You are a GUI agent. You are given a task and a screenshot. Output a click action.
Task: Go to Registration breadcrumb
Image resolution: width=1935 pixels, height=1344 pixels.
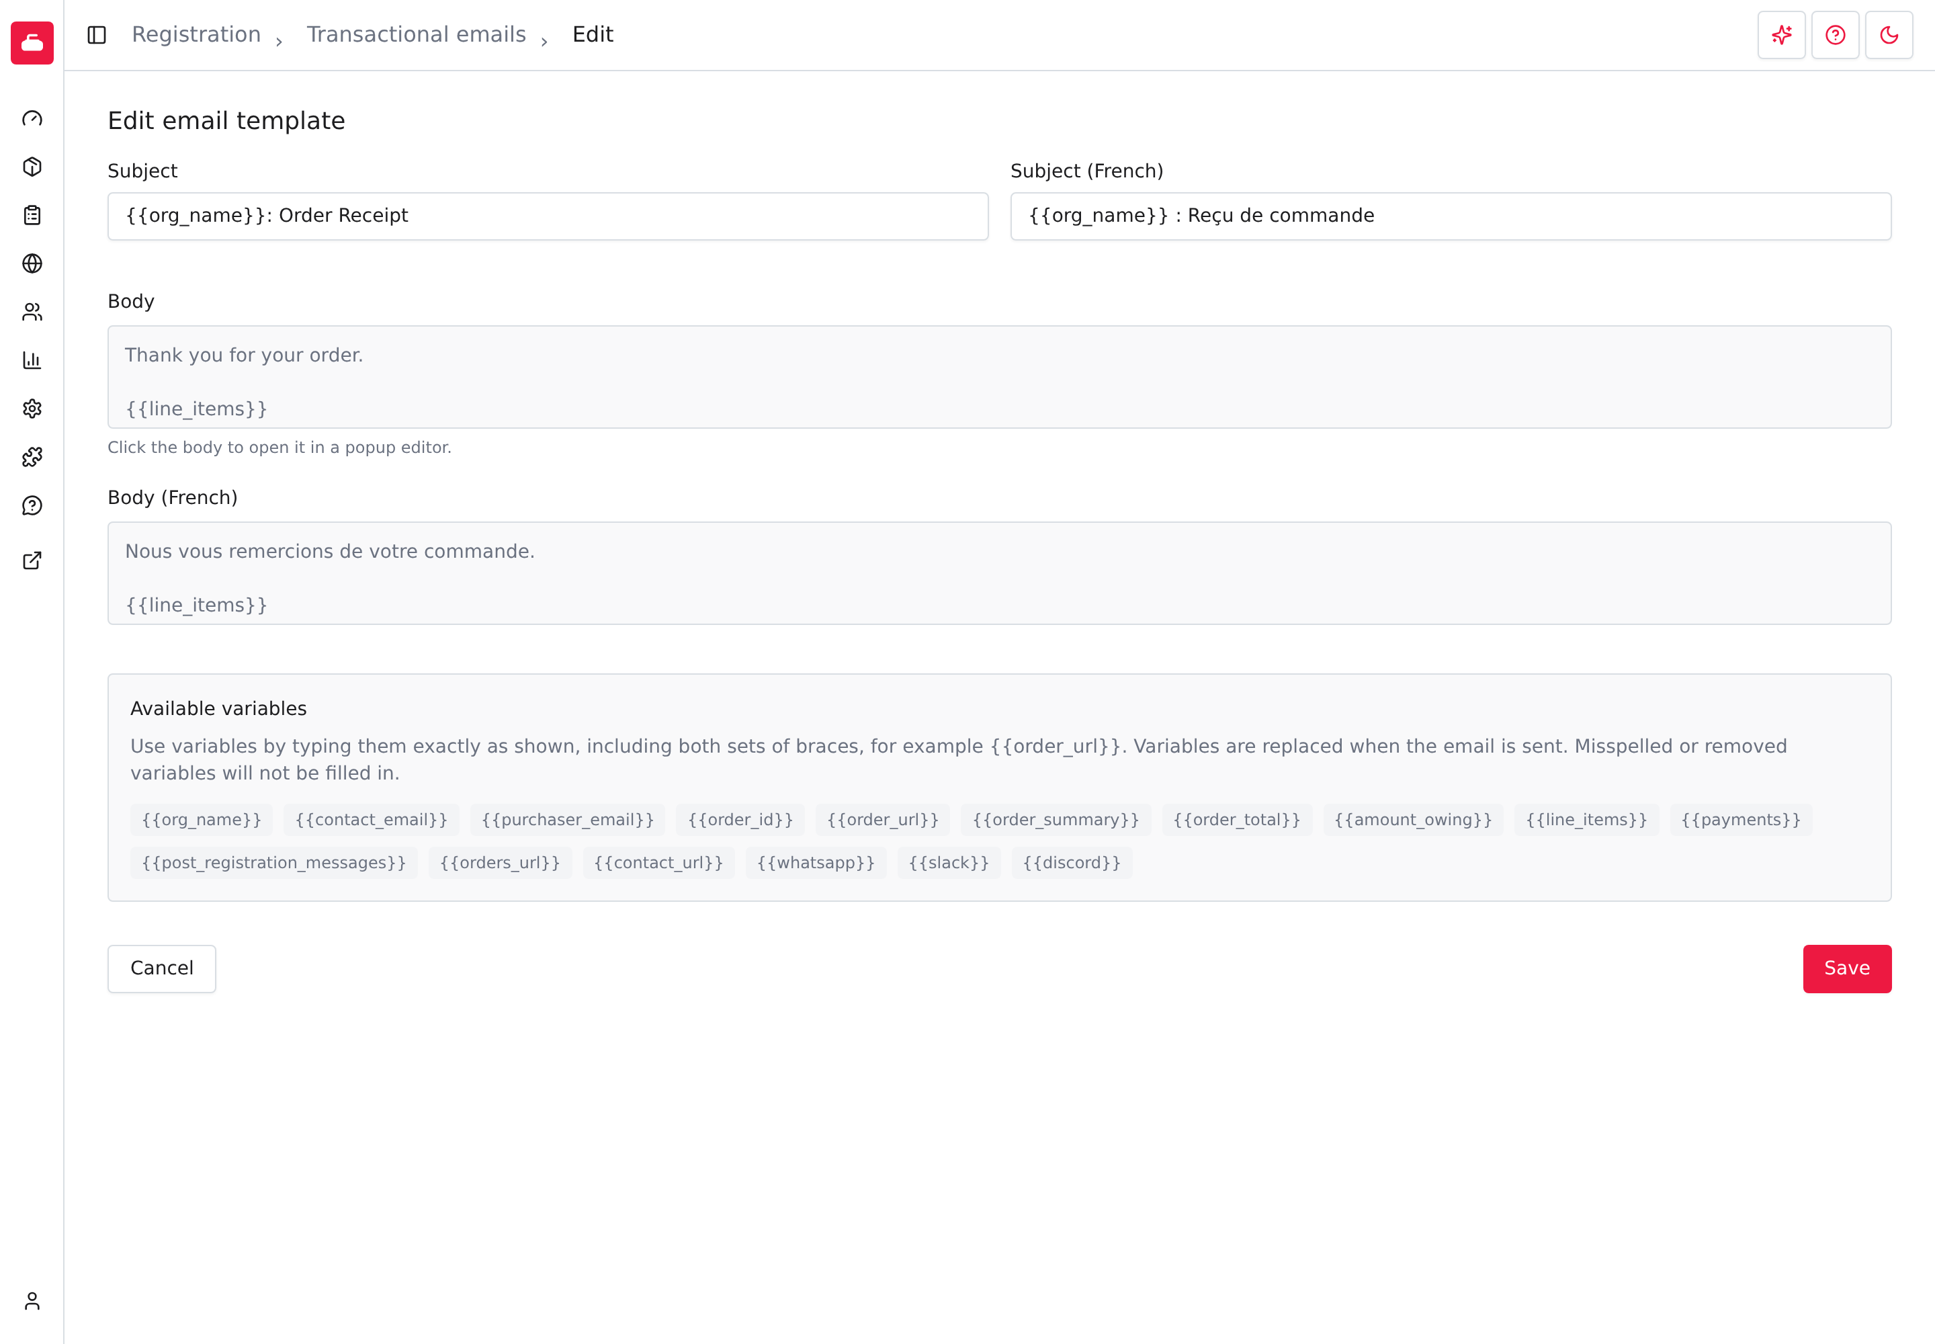(x=196, y=34)
